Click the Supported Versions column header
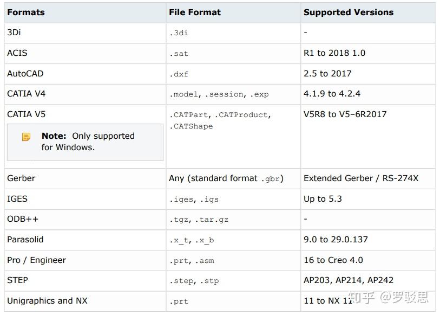 pos(348,12)
